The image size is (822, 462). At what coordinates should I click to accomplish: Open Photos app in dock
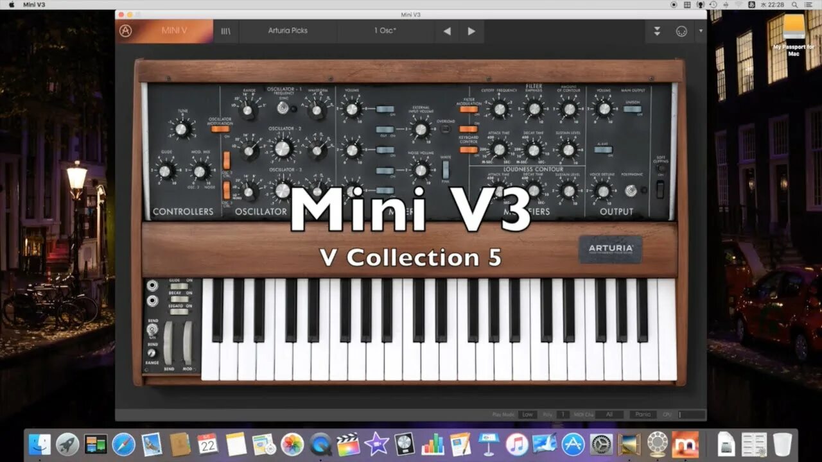(292, 444)
